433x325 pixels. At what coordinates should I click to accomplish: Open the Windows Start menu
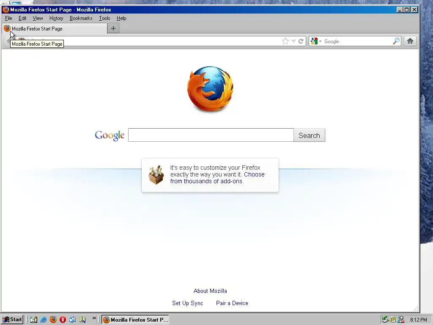(x=12, y=320)
